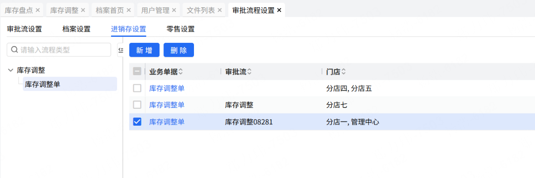Sort by 门店 column sort icon
The width and height of the screenshot is (535, 178).
point(344,71)
